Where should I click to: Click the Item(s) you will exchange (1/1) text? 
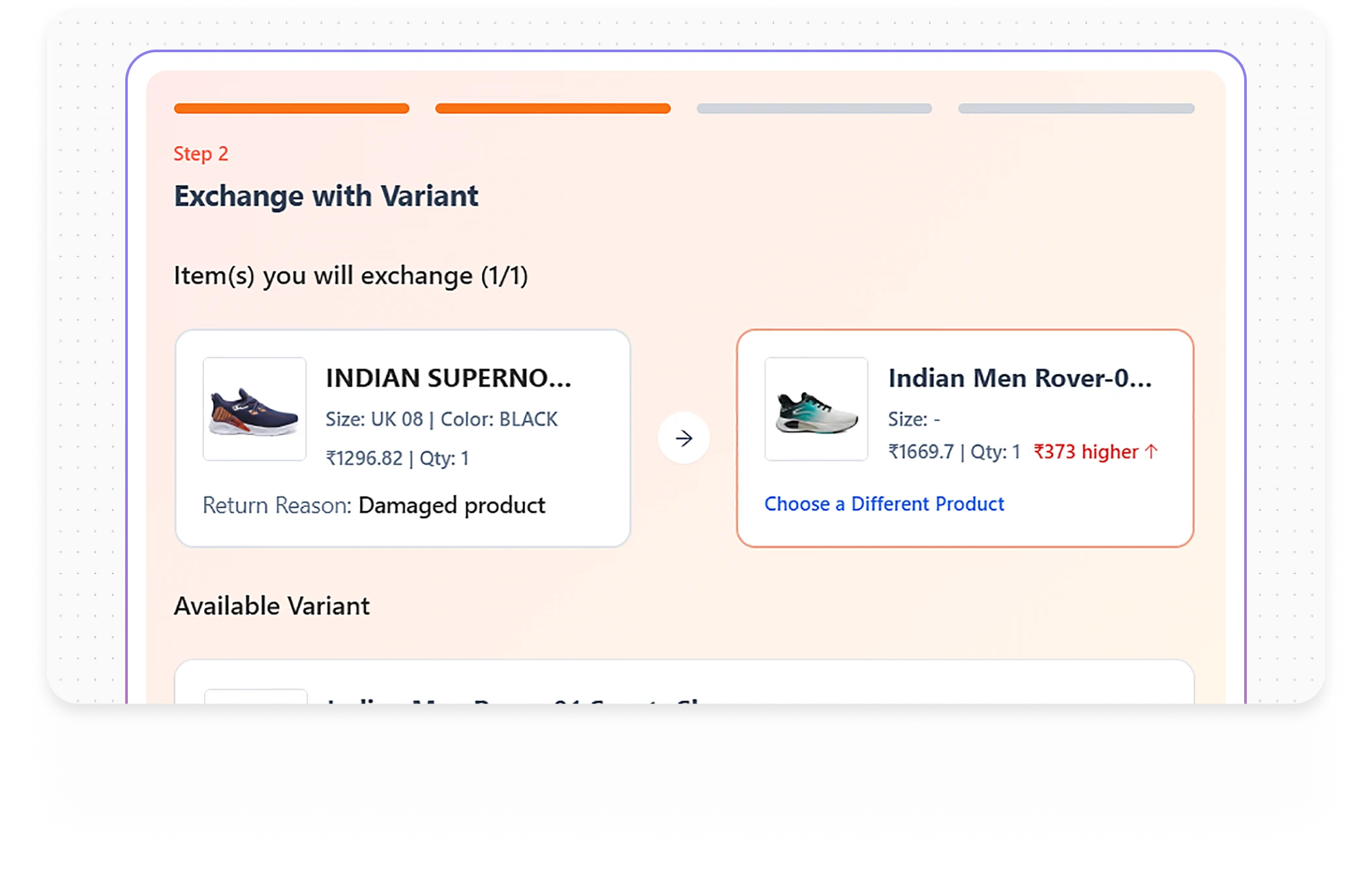coord(351,275)
